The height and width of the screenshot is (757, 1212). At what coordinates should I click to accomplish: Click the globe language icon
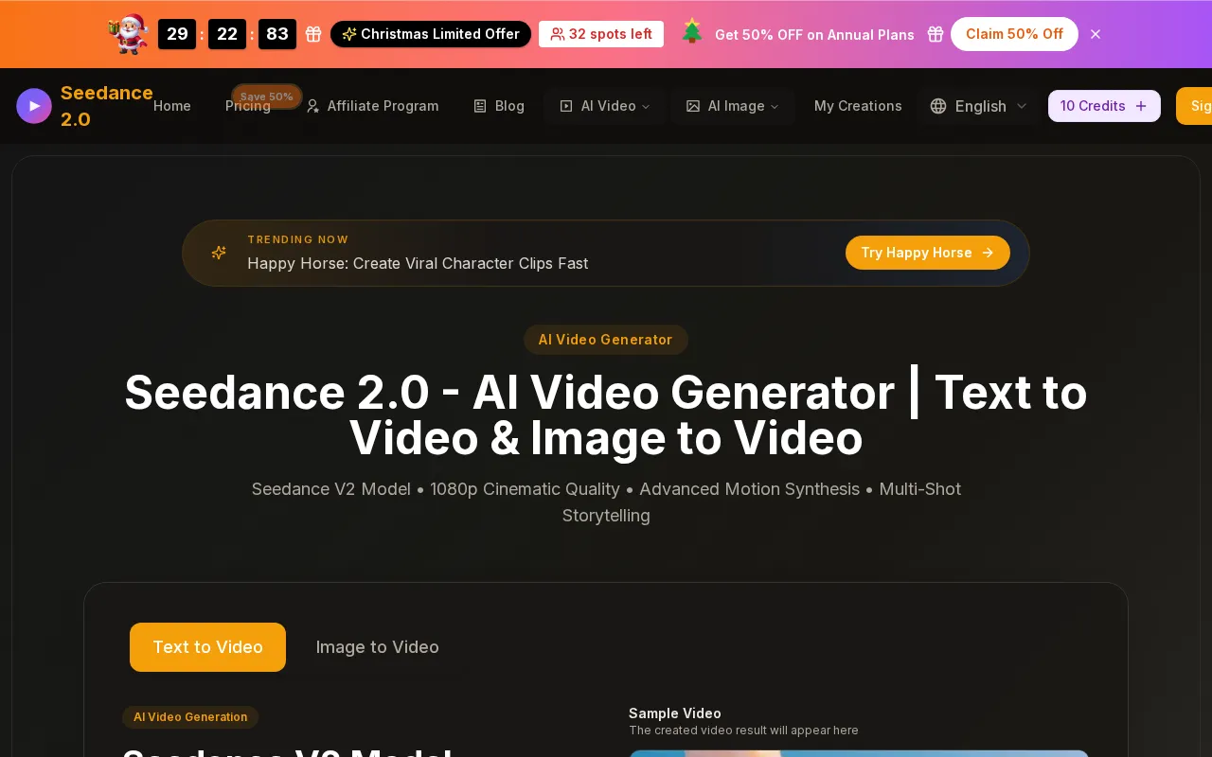(x=938, y=106)
